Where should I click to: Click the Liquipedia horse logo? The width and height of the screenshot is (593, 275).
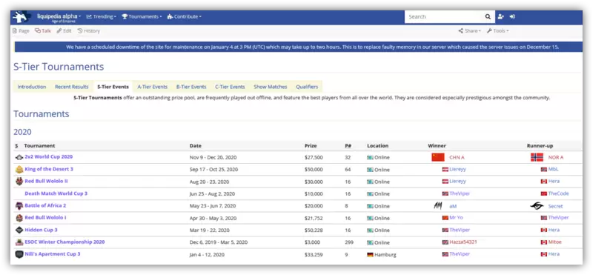click(21, 17)
